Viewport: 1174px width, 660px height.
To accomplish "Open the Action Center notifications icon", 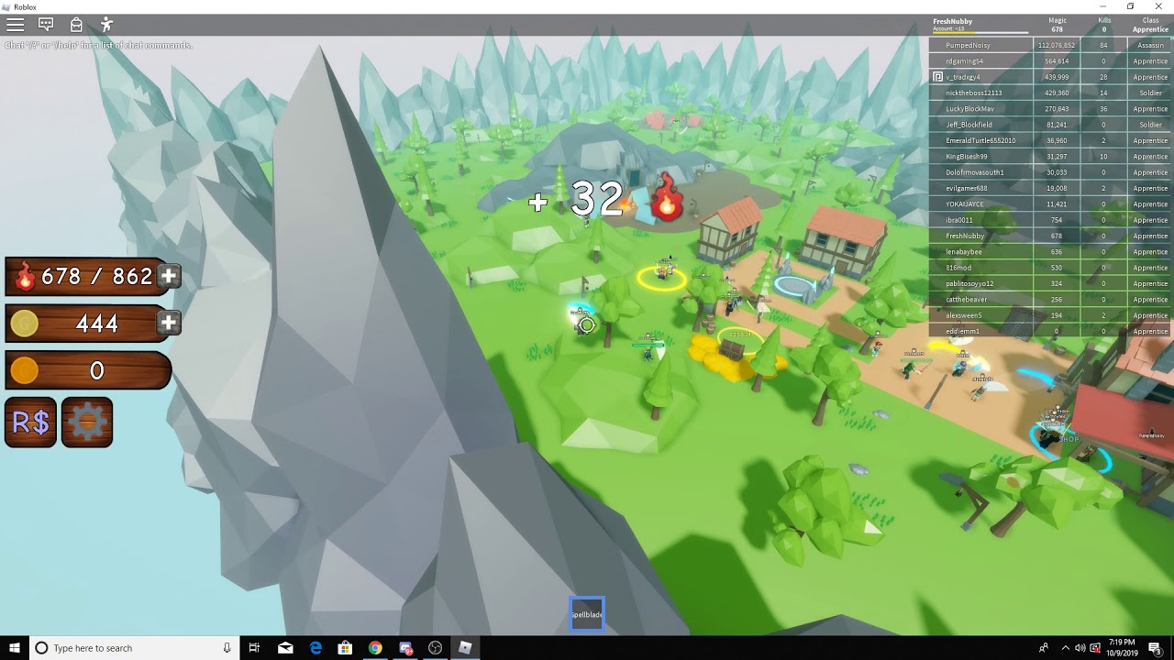I will [1155, 648].
